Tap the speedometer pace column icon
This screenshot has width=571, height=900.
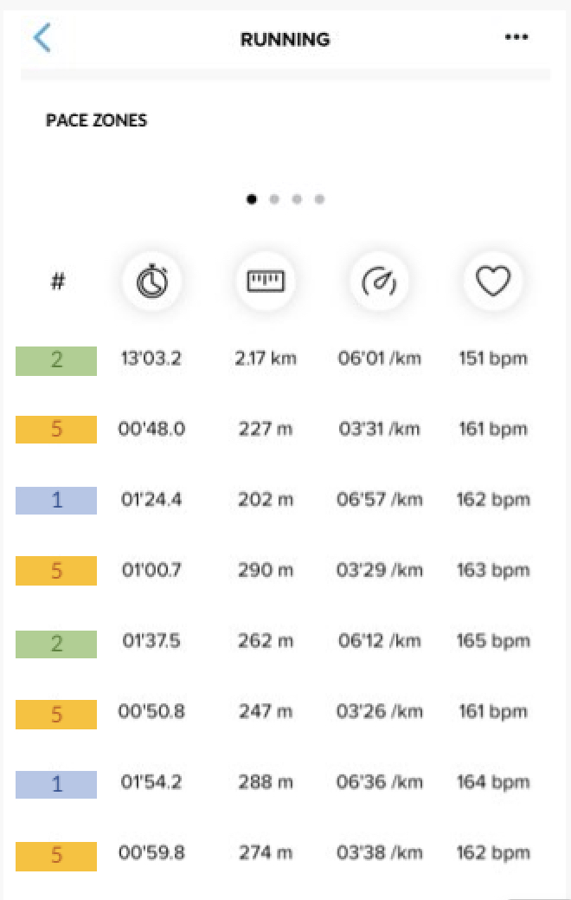click(379, 282)
